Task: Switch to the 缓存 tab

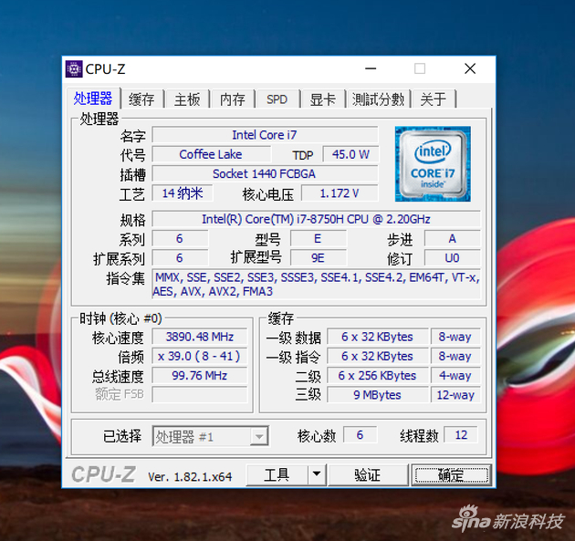Action: [141, 99]
